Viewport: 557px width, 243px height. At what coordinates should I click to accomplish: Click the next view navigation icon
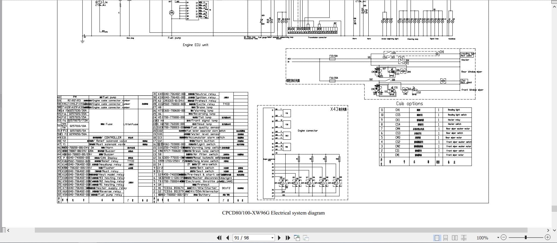pos(306,238)
